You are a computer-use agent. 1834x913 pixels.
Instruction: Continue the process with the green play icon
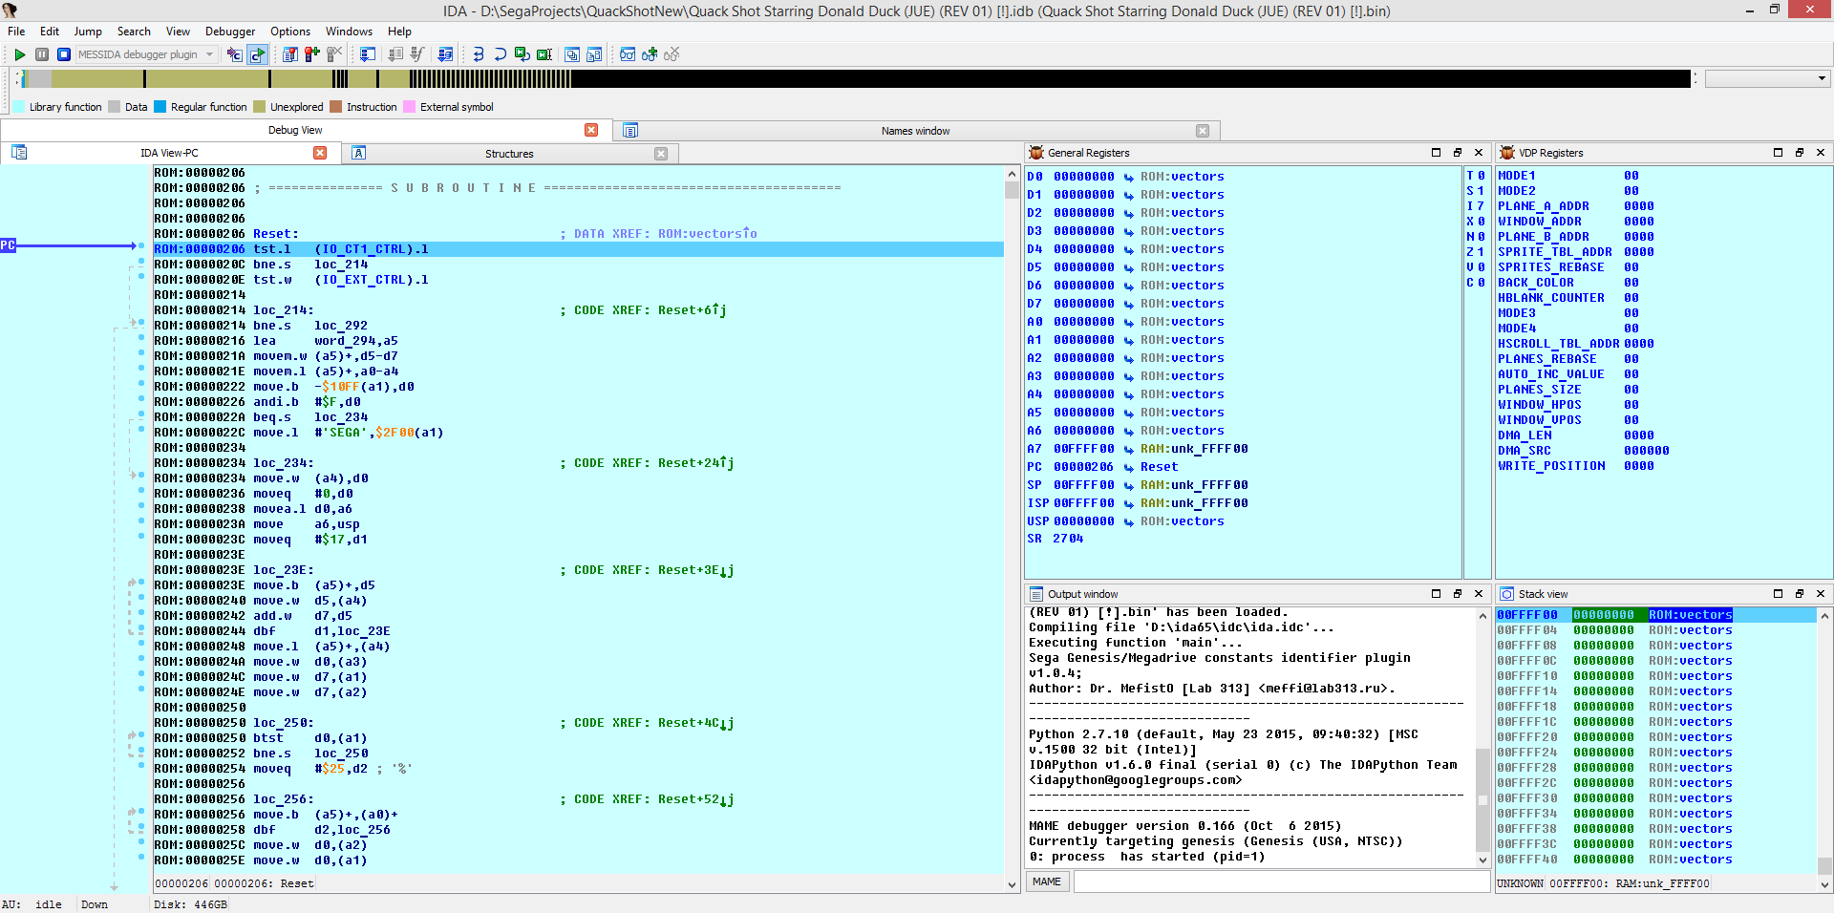(x=19, y=54)
